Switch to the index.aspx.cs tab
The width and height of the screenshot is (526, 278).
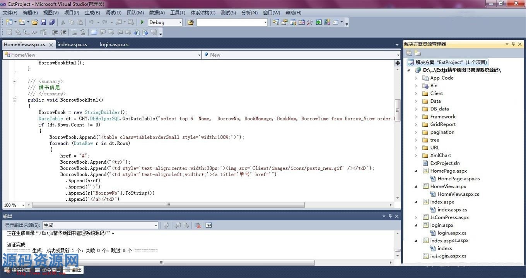[x=72, y=44]
